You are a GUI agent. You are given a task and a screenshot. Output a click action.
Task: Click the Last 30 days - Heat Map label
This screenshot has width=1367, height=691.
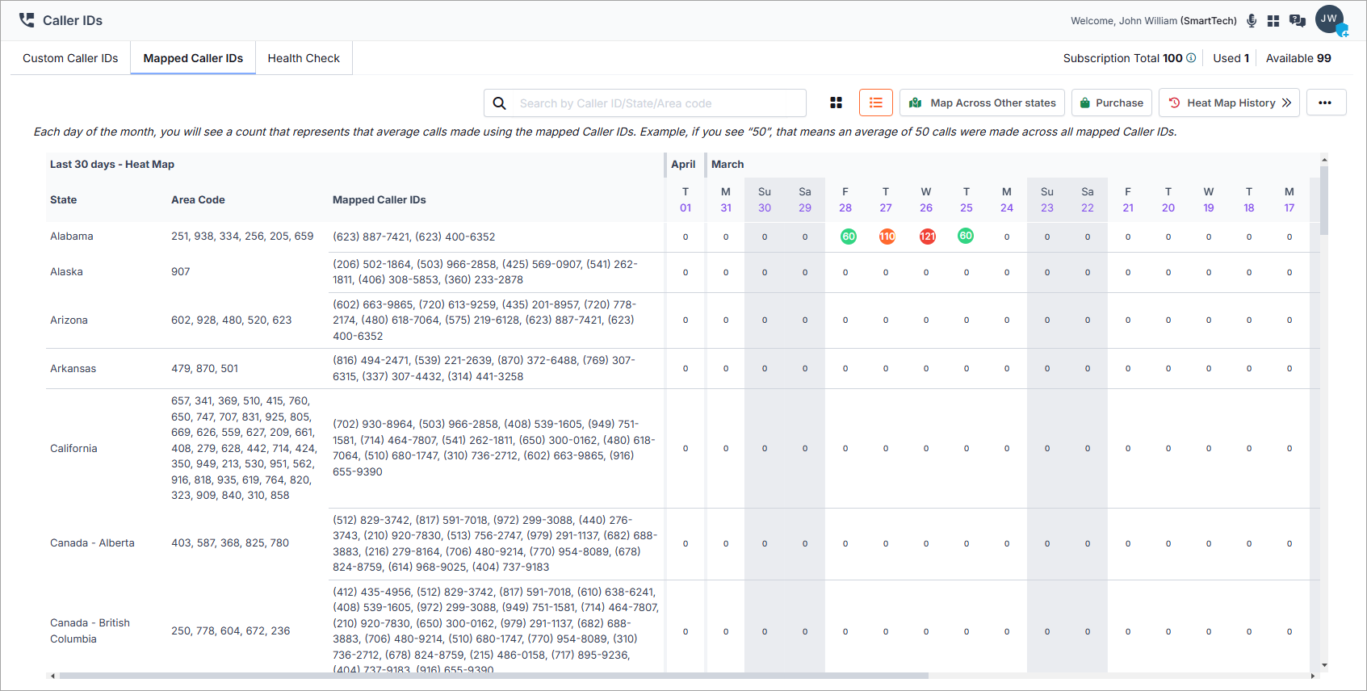(x=112, y=164)
